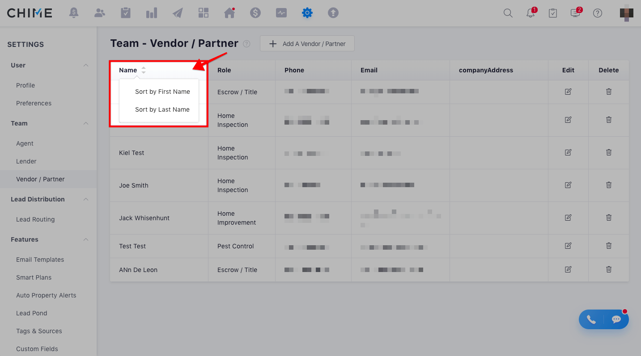Click the edit icon for Joe Smith
Image resolution: width=641 pixels, height=356 pixels.
click(568, 185)
